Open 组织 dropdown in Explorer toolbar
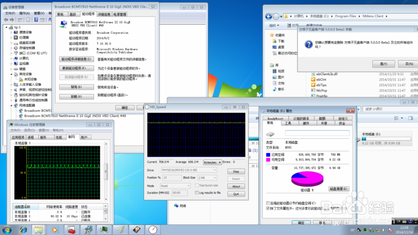418x235 pixels. tap(274, 26)
